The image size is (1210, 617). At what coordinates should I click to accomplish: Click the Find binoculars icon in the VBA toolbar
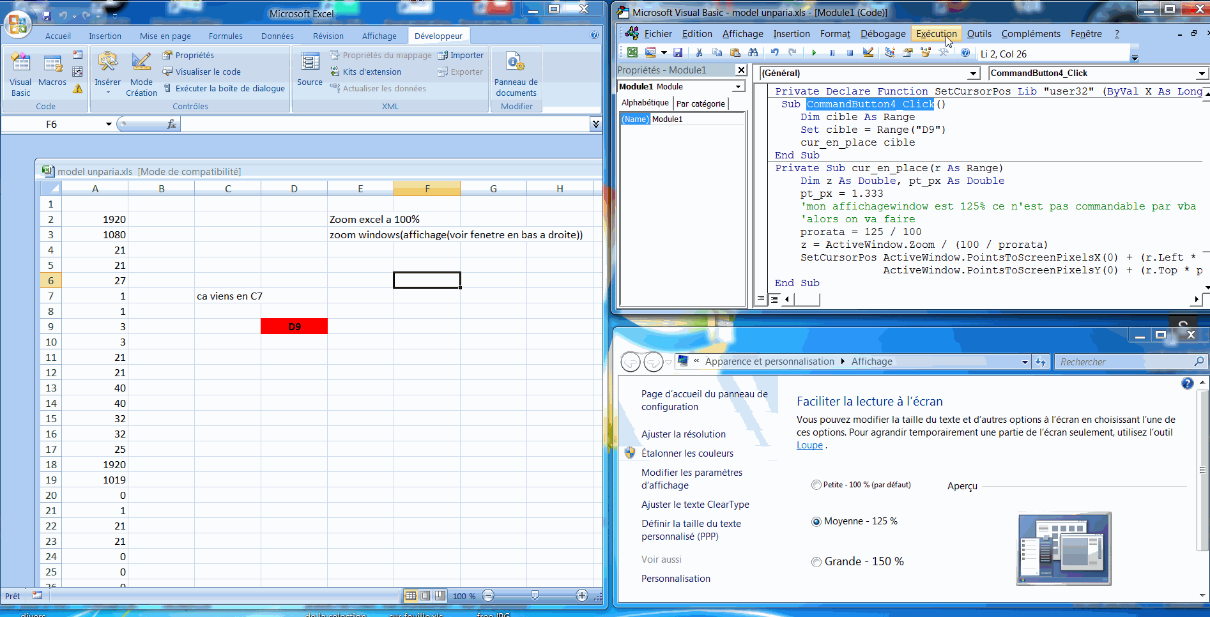point(753,53)
